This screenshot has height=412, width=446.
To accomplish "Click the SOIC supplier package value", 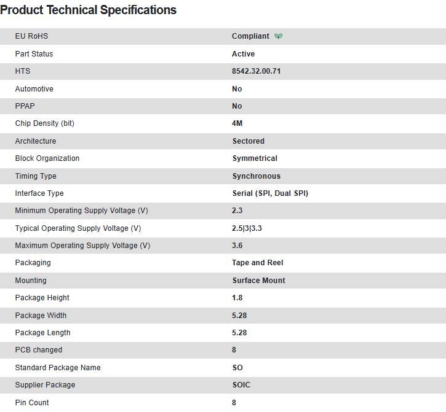I will 241,385.
